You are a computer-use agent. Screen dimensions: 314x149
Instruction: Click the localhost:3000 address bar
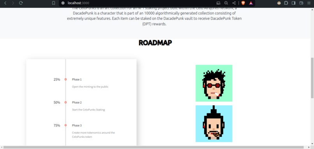point(78,3)
